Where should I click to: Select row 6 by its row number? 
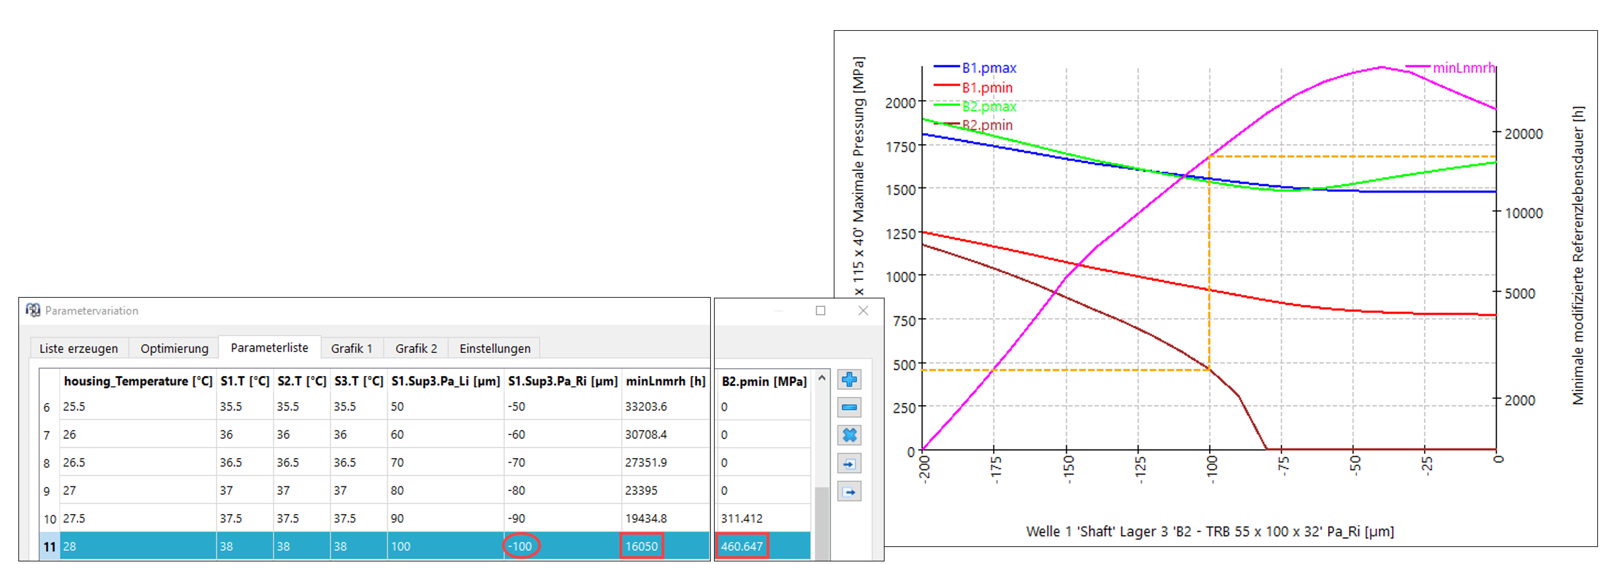coord(47,408)
